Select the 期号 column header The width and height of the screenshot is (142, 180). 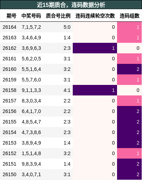point(11,16)
